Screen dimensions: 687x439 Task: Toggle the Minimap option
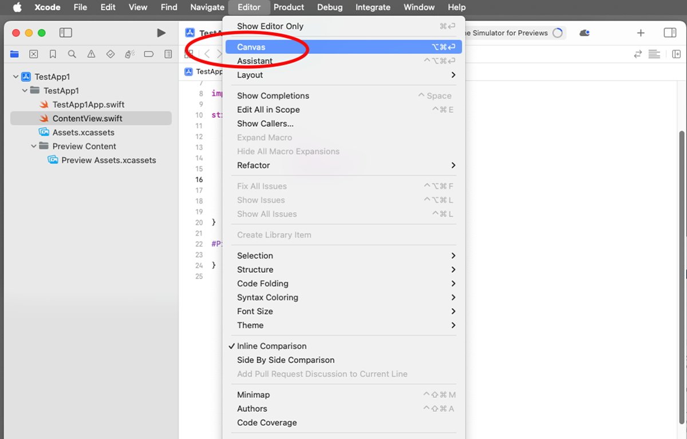point(343,395)
